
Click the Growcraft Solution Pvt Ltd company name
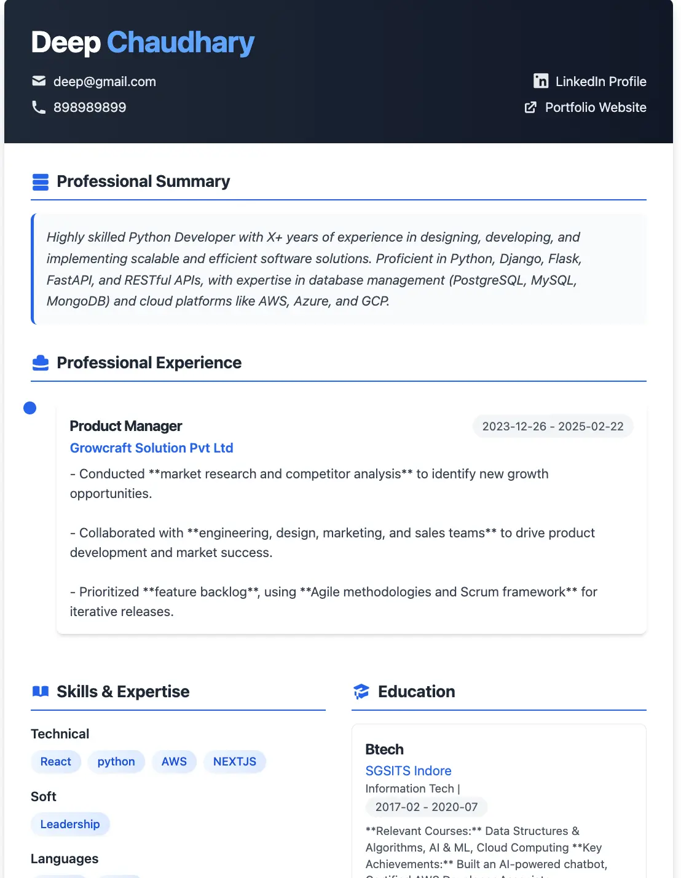coord(152,448)
